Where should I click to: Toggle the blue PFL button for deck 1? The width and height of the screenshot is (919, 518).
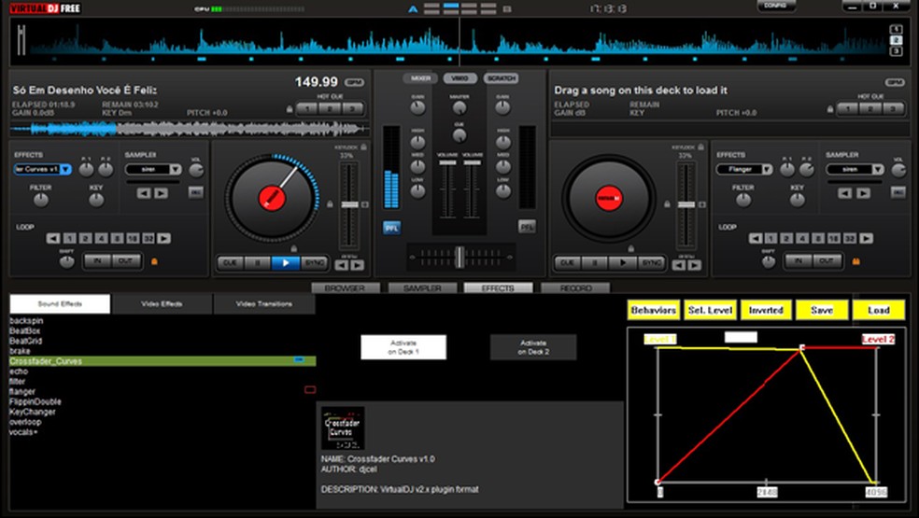pos(391,228)
